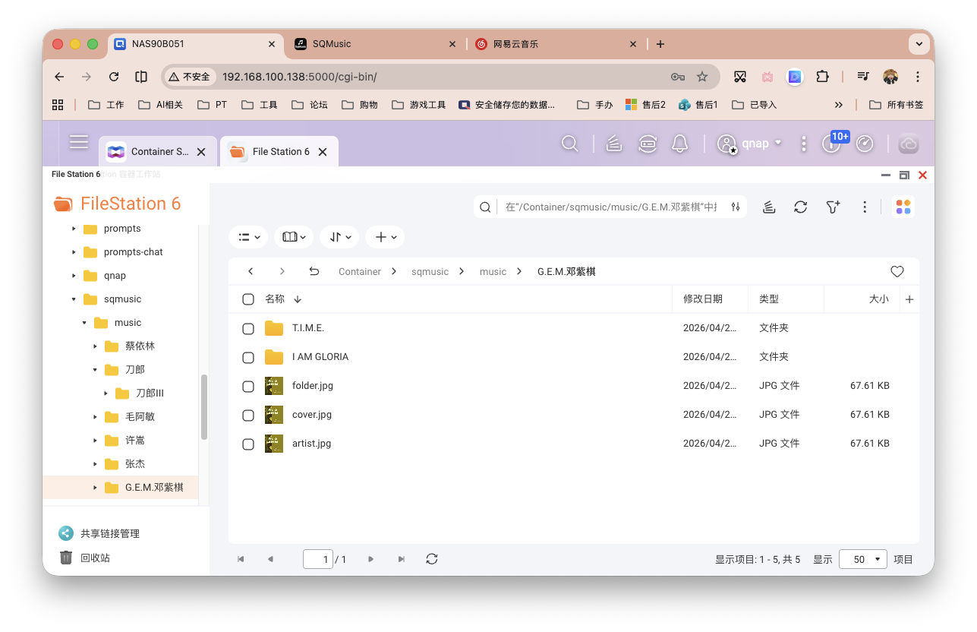The image size is (977, 632).
Task: Open the colorful apps grid icon
Action: (903, 206)
